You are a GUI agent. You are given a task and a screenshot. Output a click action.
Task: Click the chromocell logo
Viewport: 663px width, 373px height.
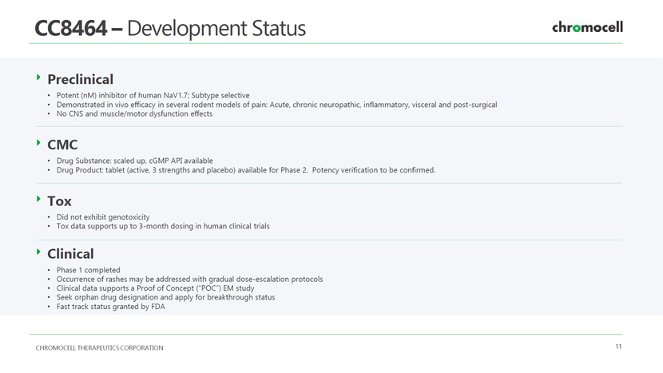tap(587, 27)
